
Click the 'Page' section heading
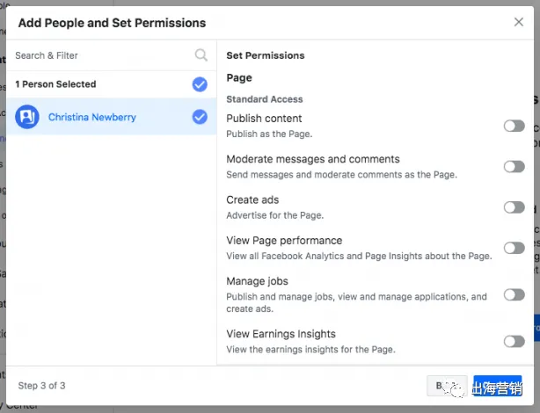tap(239, 78)
